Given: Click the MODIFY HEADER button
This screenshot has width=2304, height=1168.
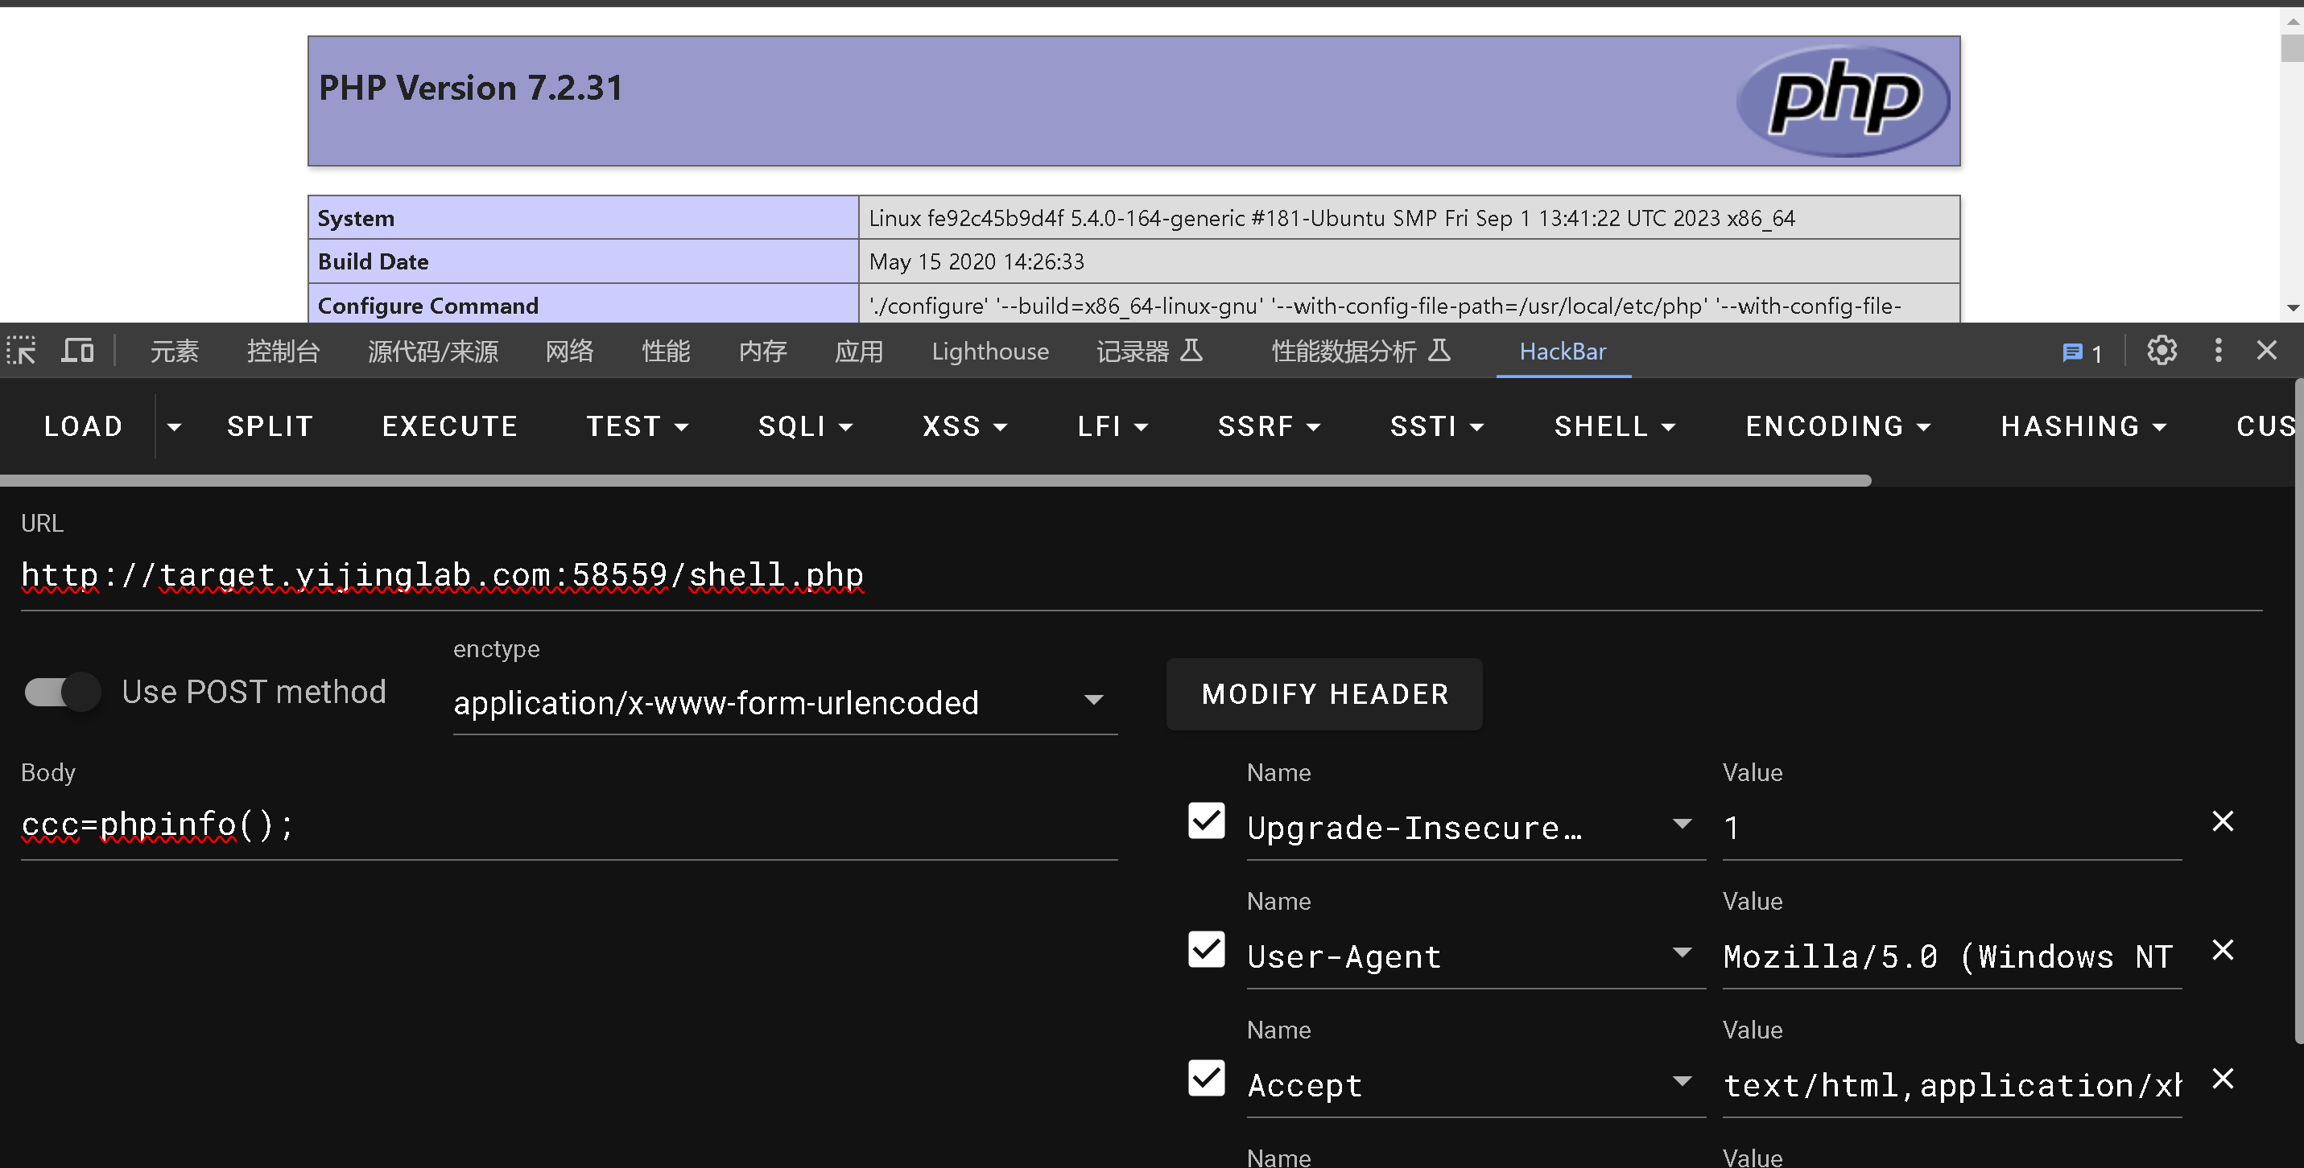Looking at the screenshot, I should 1323,694.
